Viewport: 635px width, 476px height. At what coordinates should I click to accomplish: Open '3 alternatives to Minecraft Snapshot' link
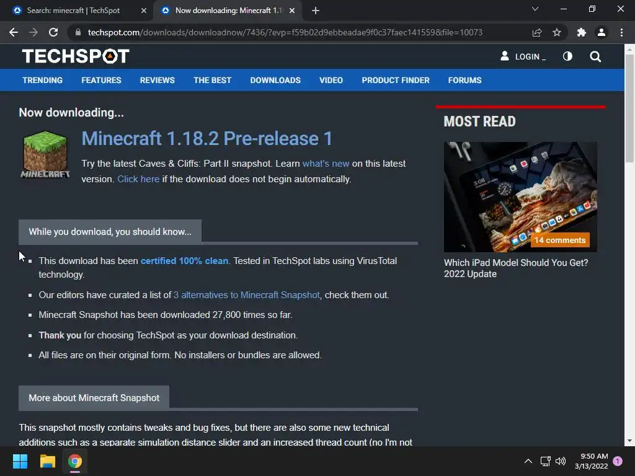tap(246, 294)
